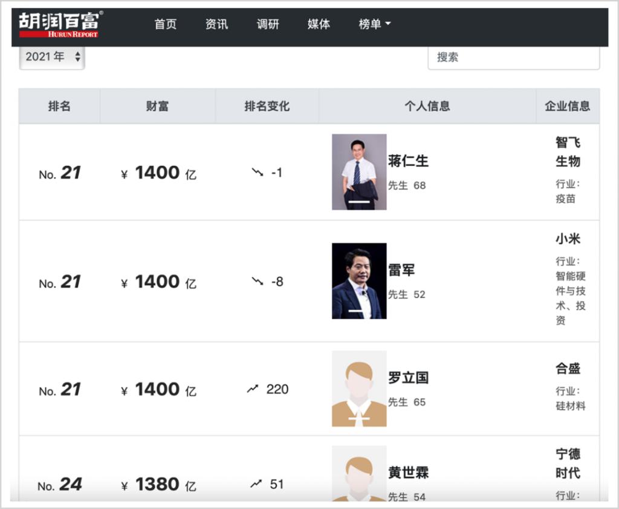Click the 搜索 search field

click(513, 57)
